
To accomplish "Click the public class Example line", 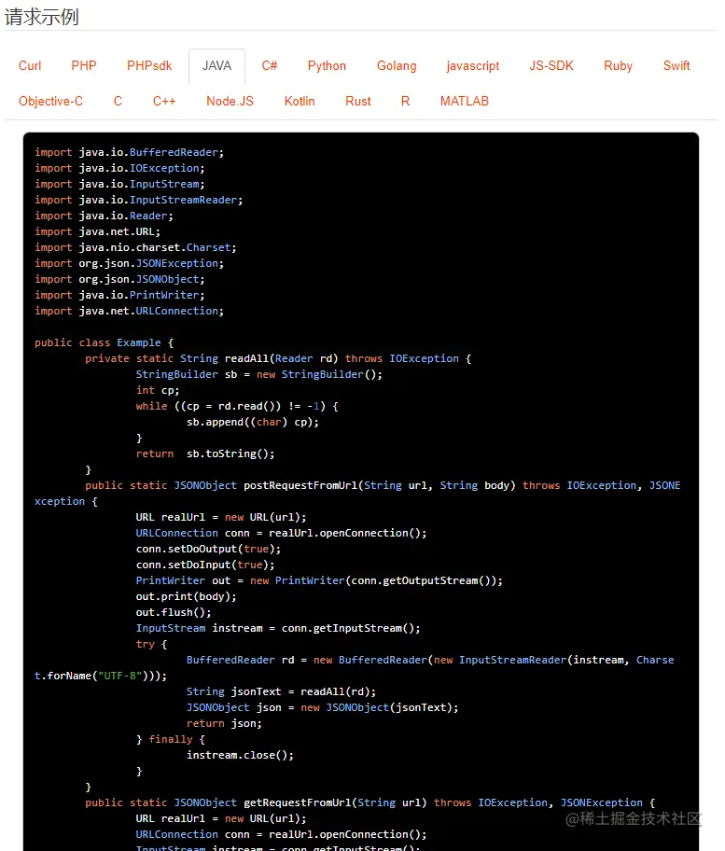I will [105, 343].
